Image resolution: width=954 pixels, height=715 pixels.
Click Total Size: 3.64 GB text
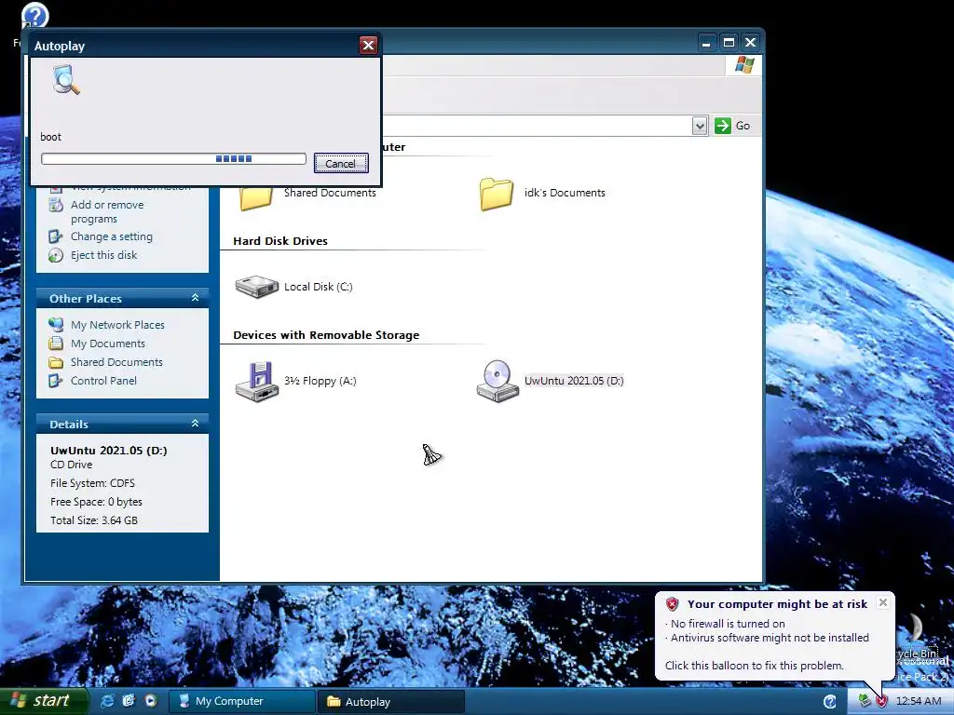pos(94,519)
